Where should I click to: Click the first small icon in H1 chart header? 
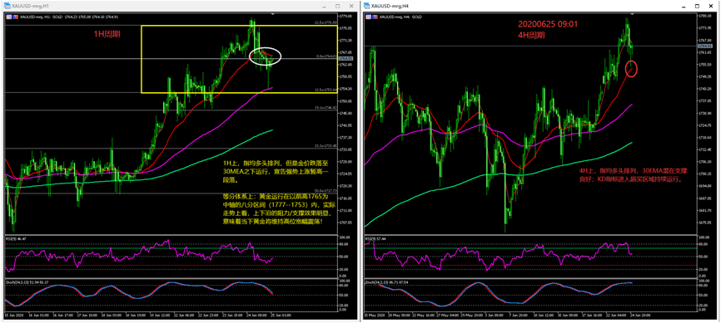click(x=8, y=17)
